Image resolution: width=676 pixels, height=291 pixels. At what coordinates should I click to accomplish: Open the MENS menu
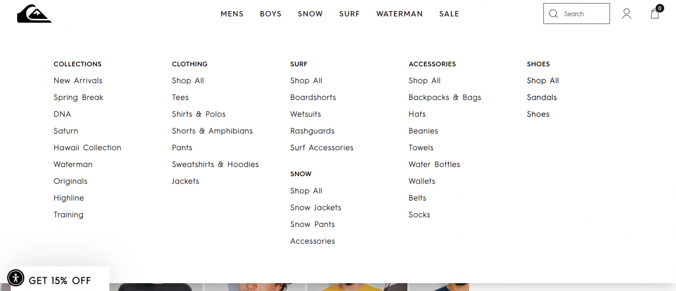pyautogui.click(x=232, y=14)
